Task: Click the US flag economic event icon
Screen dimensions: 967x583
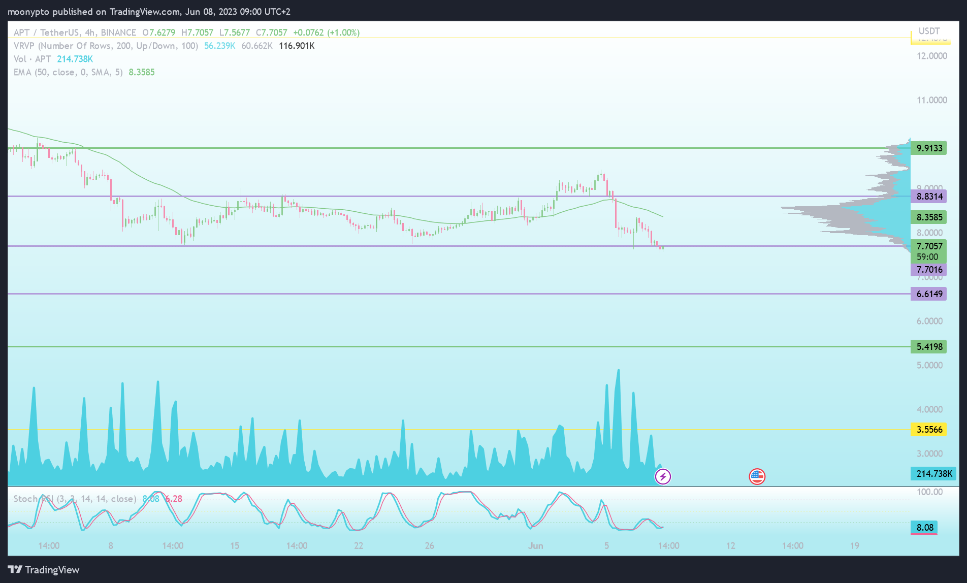Action: 757,476
